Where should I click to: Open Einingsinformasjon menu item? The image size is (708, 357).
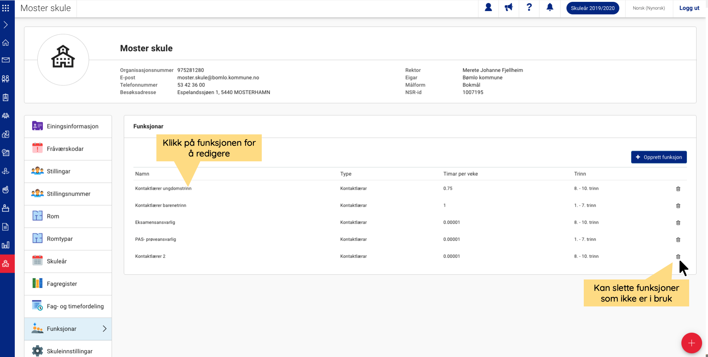68,126
